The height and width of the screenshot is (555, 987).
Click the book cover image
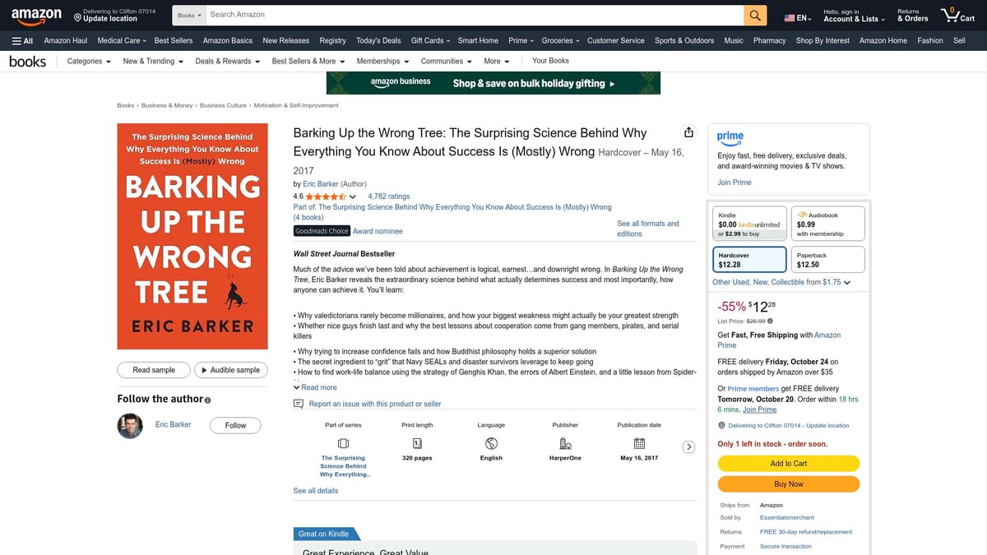pyautogui.click(x=192, y=236)
